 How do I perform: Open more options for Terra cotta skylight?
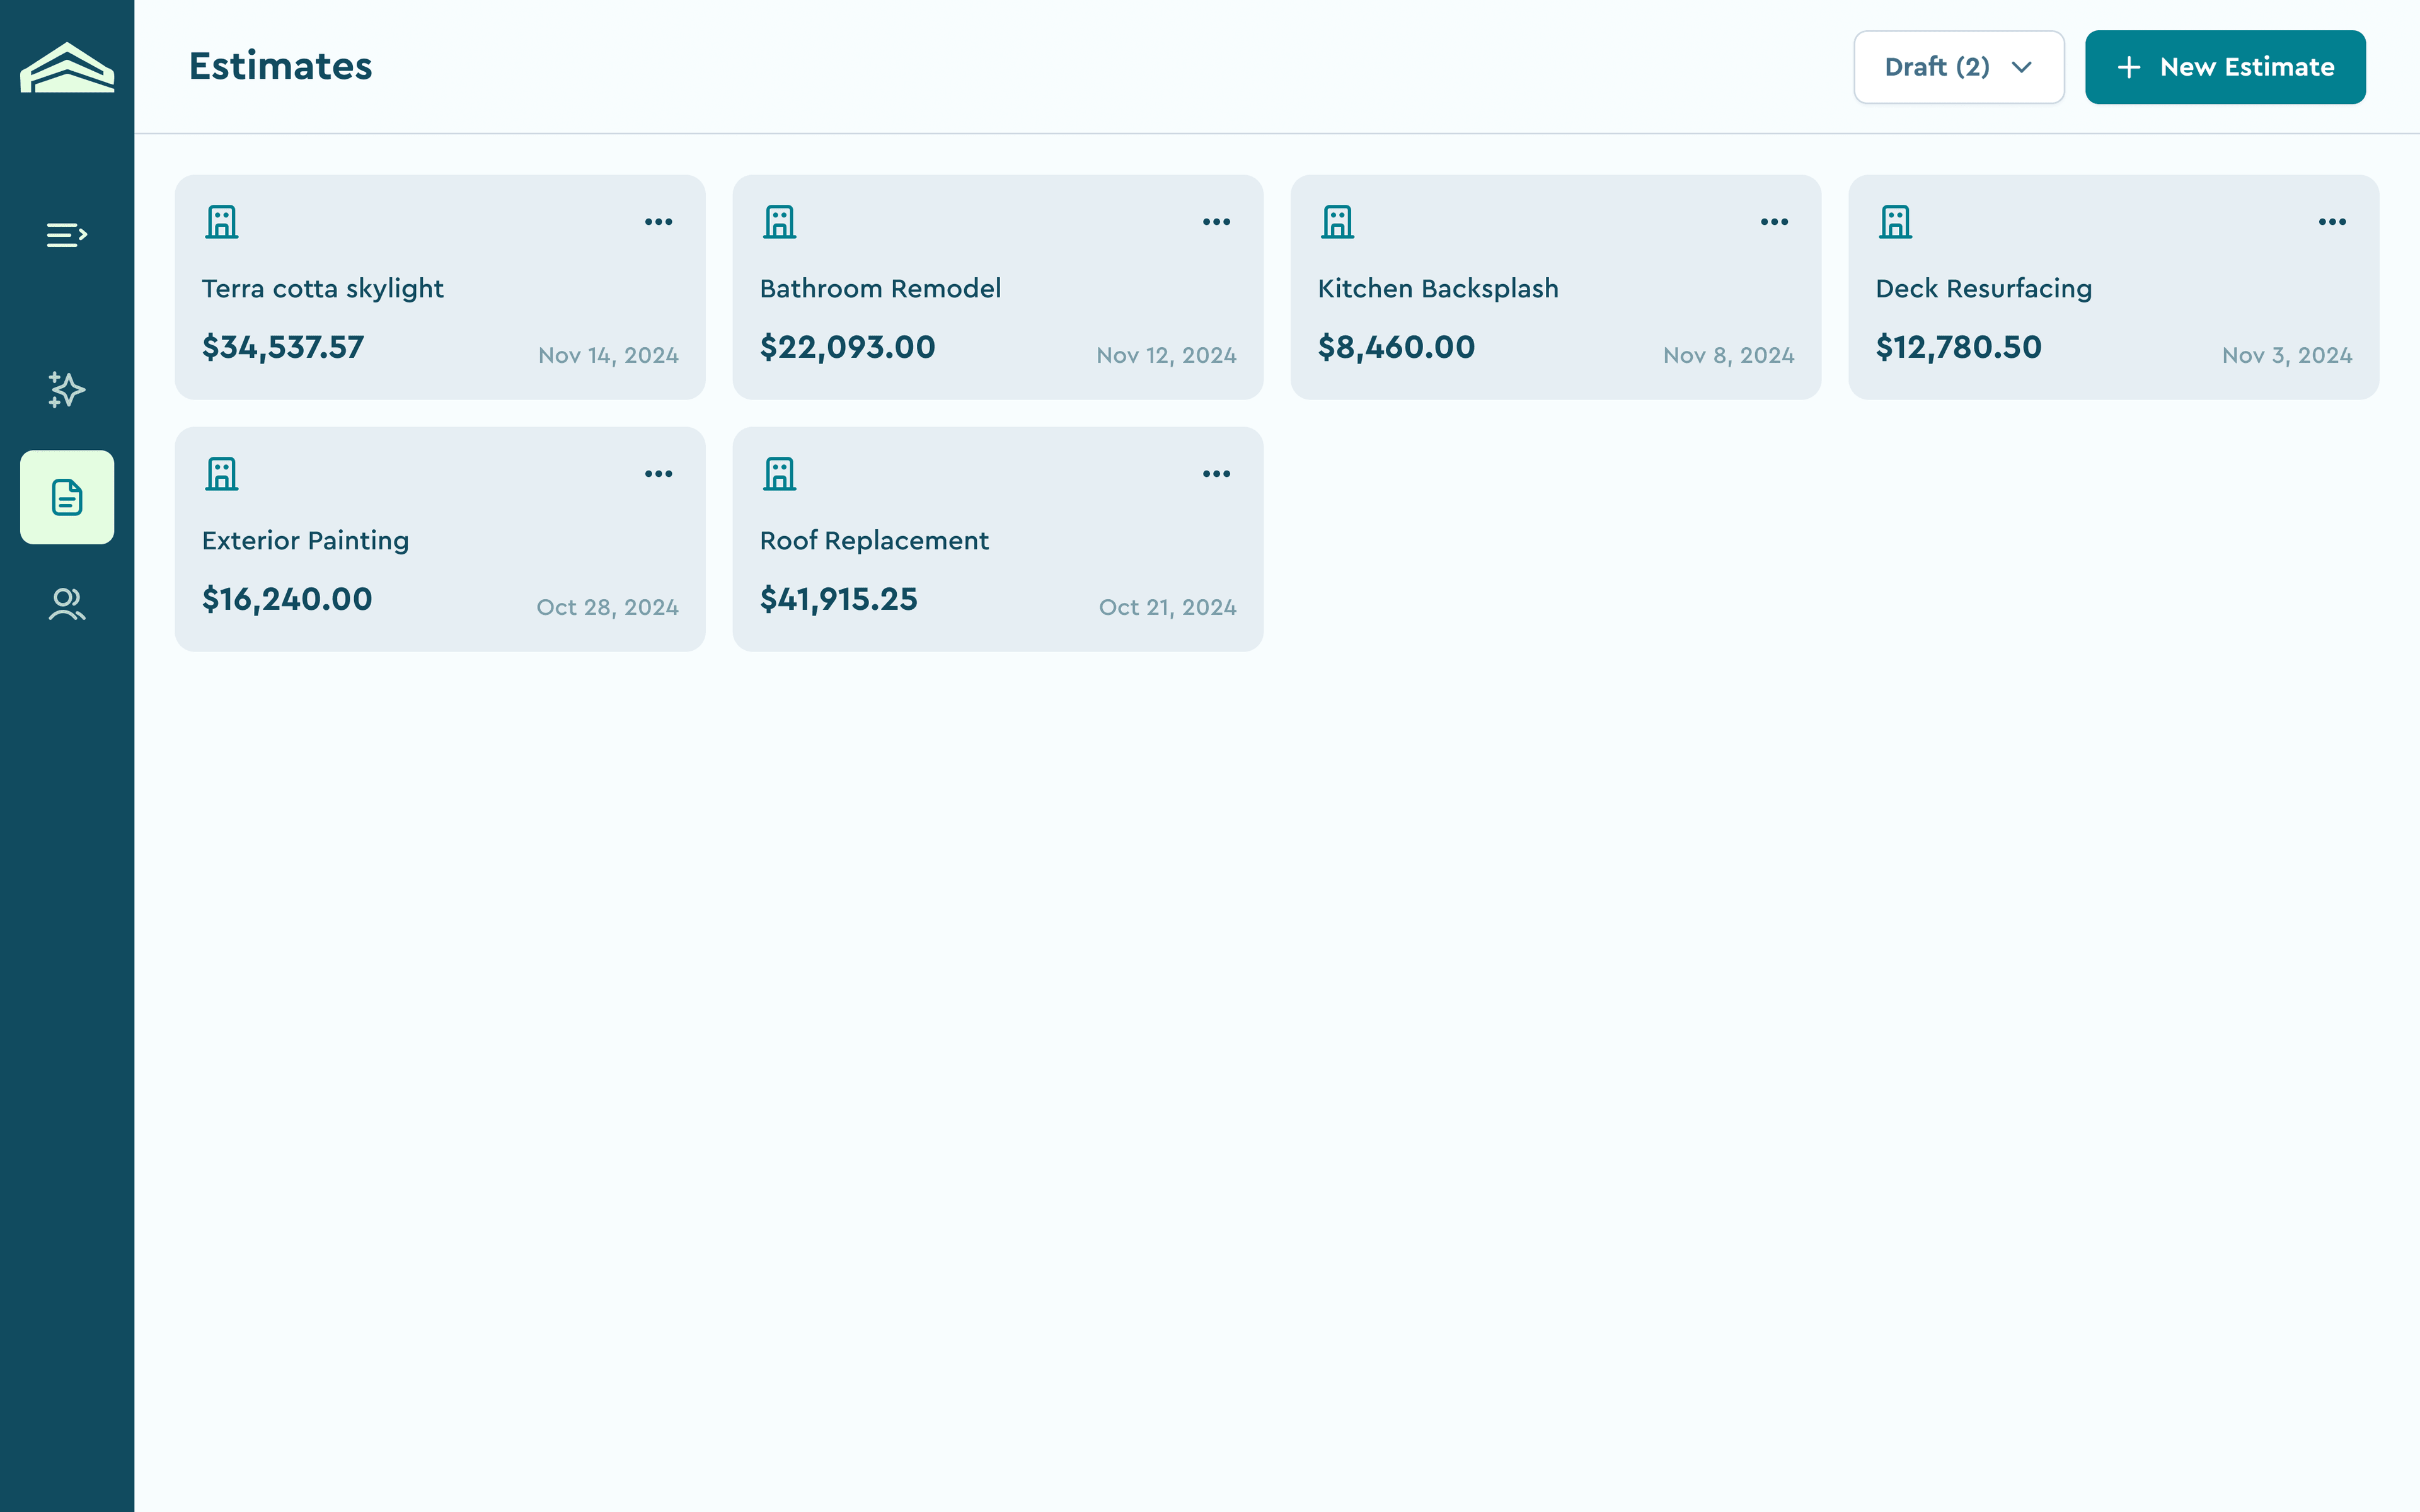point(658,222)
